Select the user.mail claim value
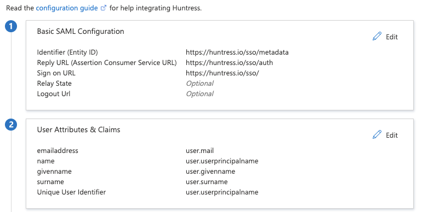 [x=200, y=150]
